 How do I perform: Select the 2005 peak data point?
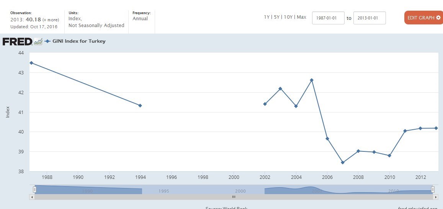[312, 80]
